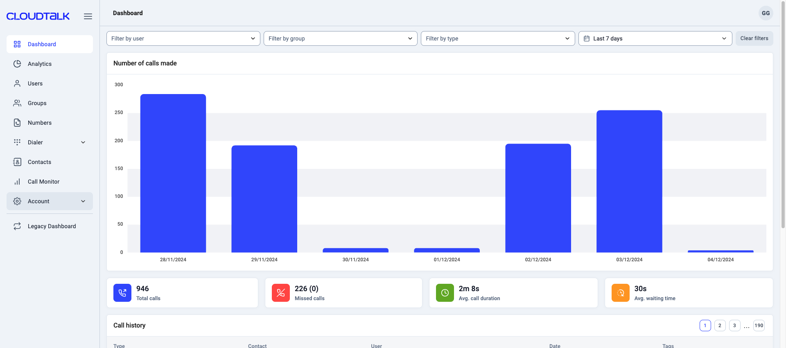Click the 946 Total calls value
This screenshot has height=348, width=786.
point(142,289)
